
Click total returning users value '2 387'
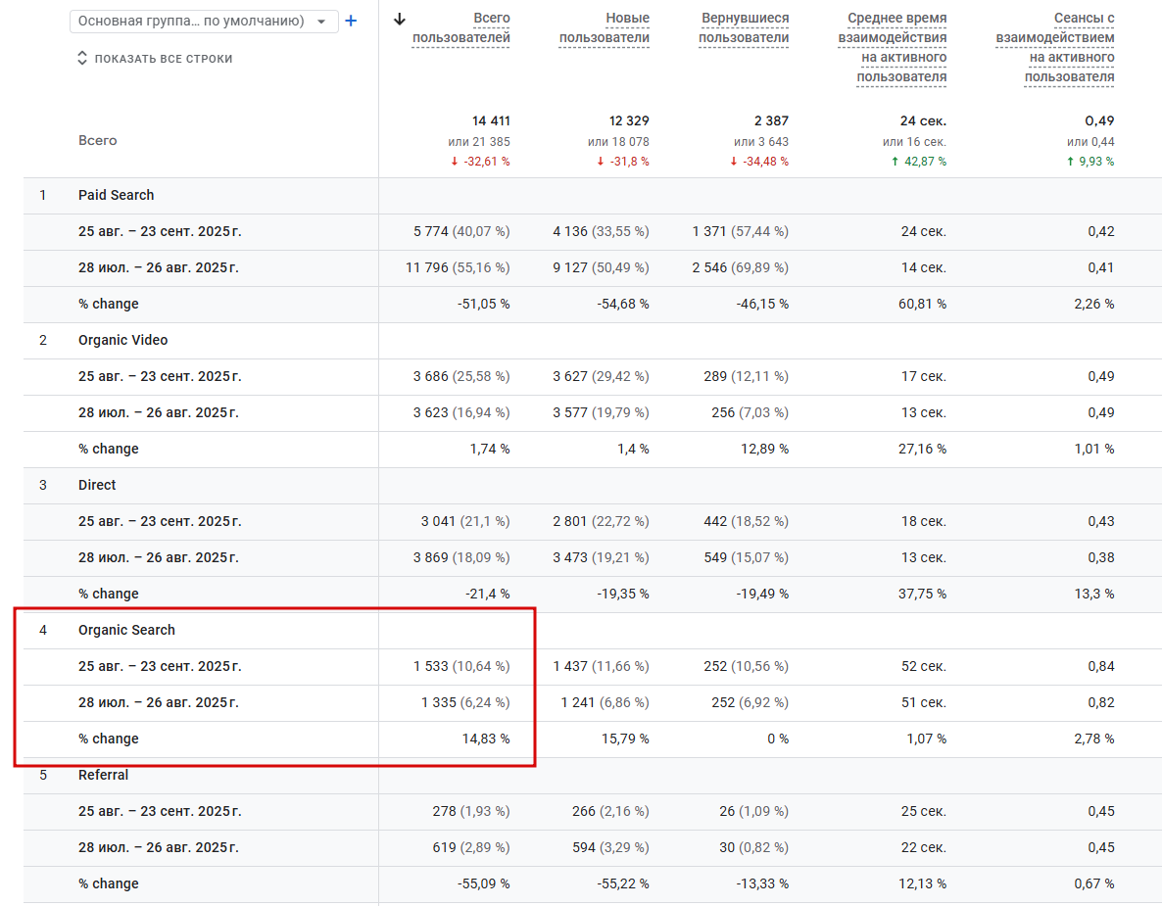tap(771, 120)
